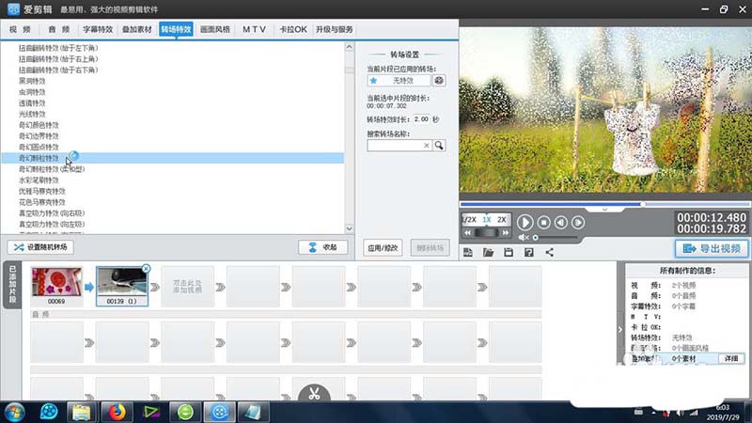Click the 详细 details button

[x=731, y=358]
